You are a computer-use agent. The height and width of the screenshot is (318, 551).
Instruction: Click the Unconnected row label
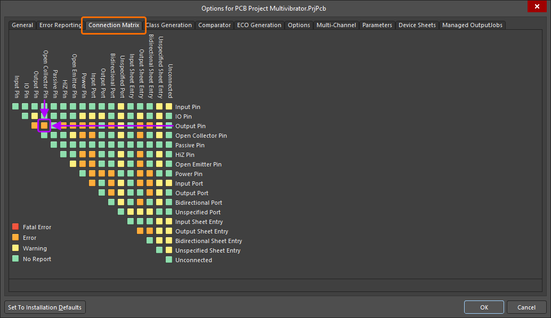pyautogui.click(x=193, y=260)
